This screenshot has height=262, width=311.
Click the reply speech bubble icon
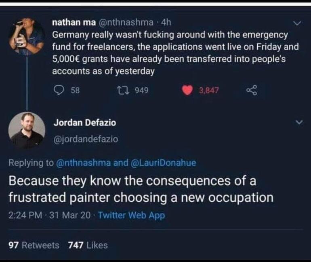59,90
